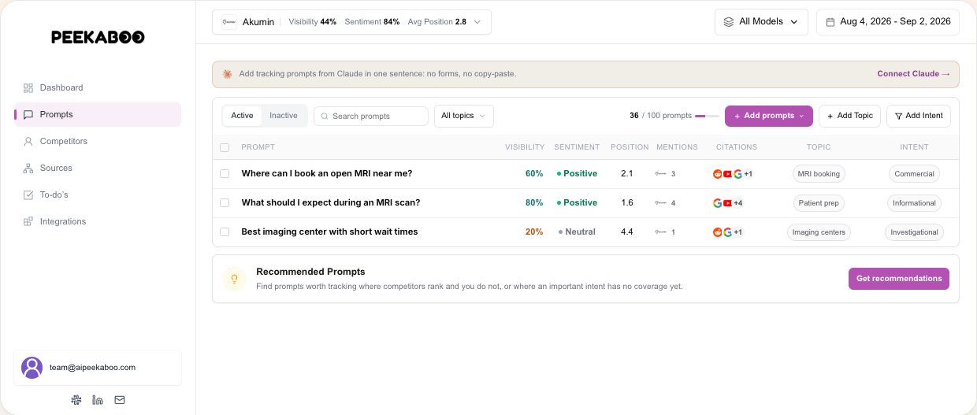Click the Competitors person icon
This screenshot has height=415, width=977.
pos(28,141)
